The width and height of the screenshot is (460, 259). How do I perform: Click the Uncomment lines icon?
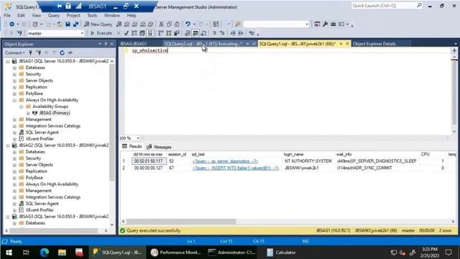click(222, 33)
